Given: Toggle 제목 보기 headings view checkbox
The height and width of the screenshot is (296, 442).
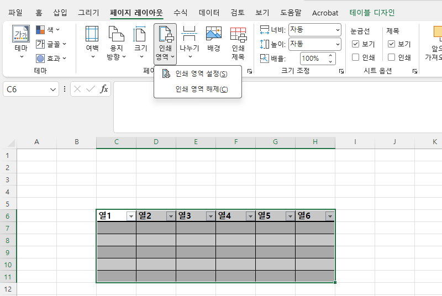Looking at the screenshot, I should tap(391, 44).
